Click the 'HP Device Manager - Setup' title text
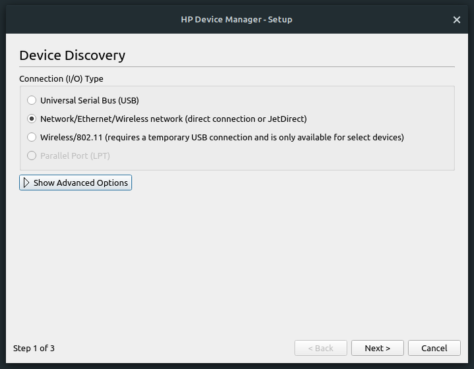The height and width of the screenshot is (369, 474). point(237,20)
